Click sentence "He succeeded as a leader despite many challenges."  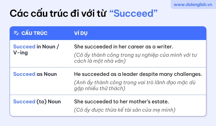tap(138, 74)
